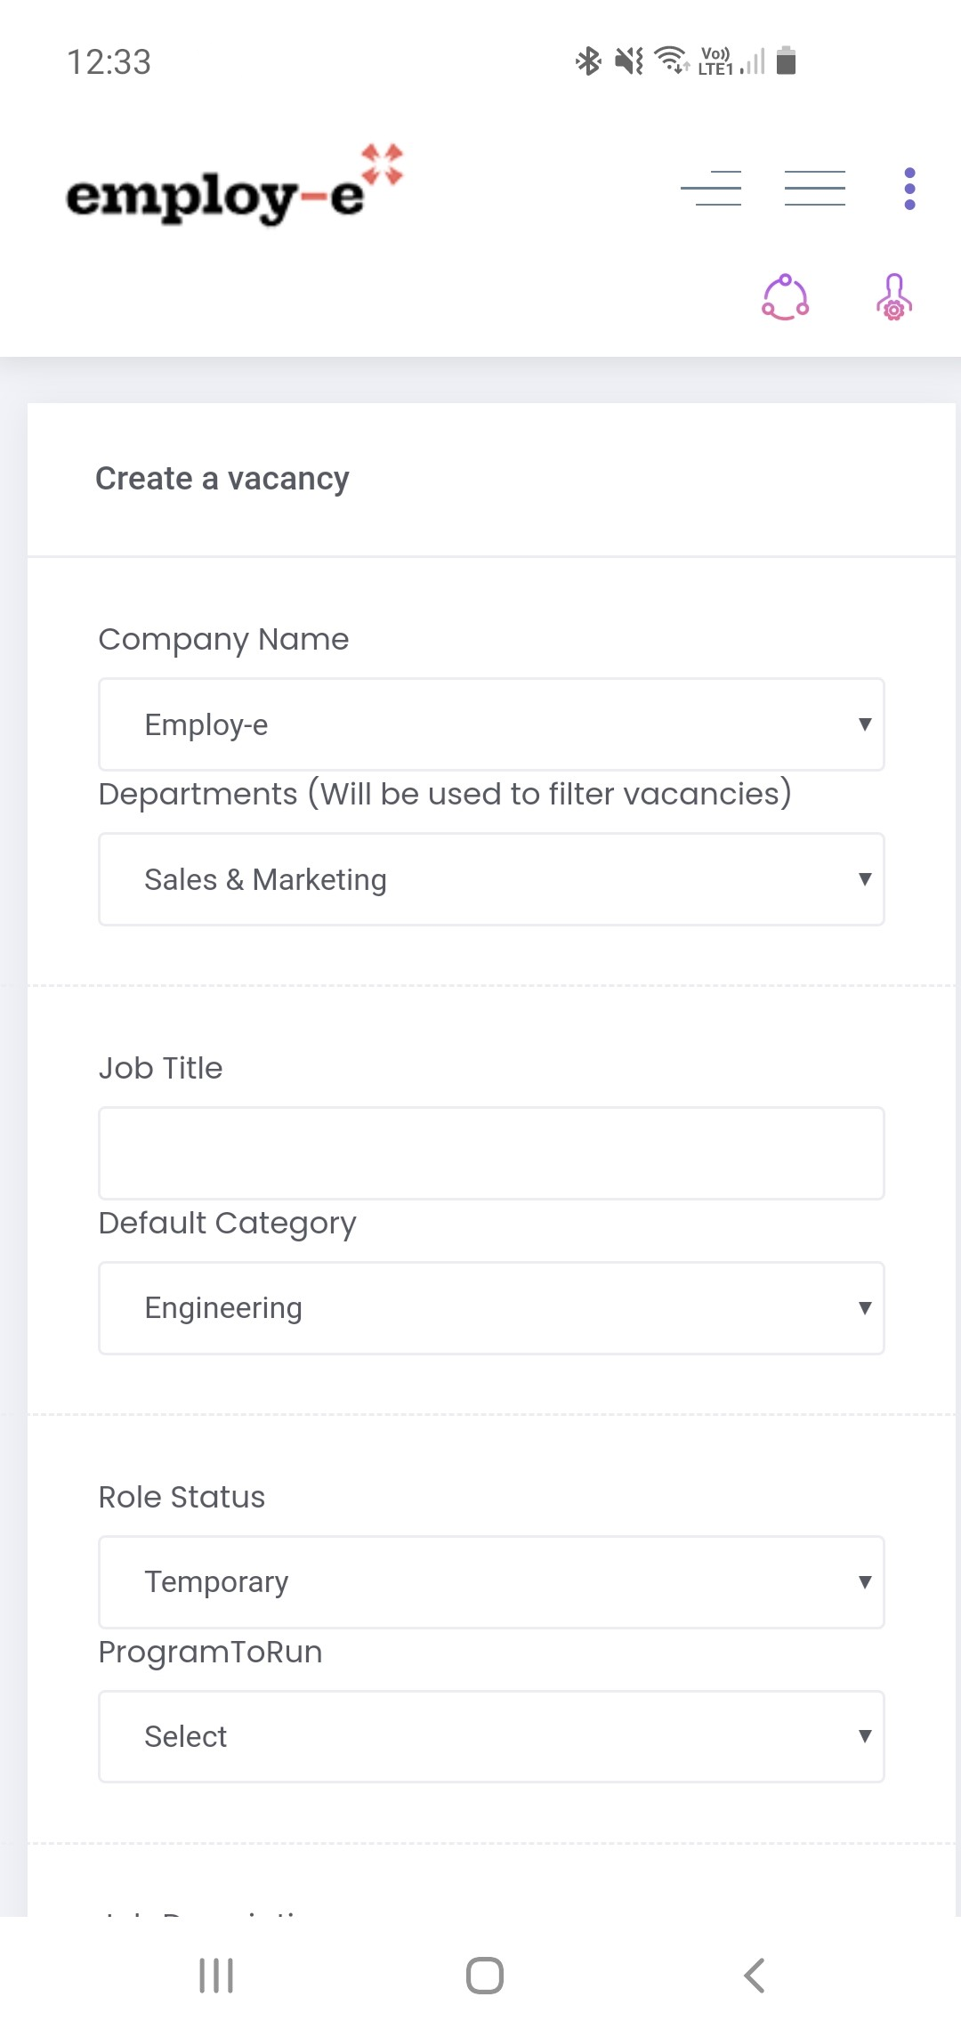Viewport: 961px width, 2029px height.
Task: Open the ProgramToRun Select dropdown
Action: point(491,1736)
